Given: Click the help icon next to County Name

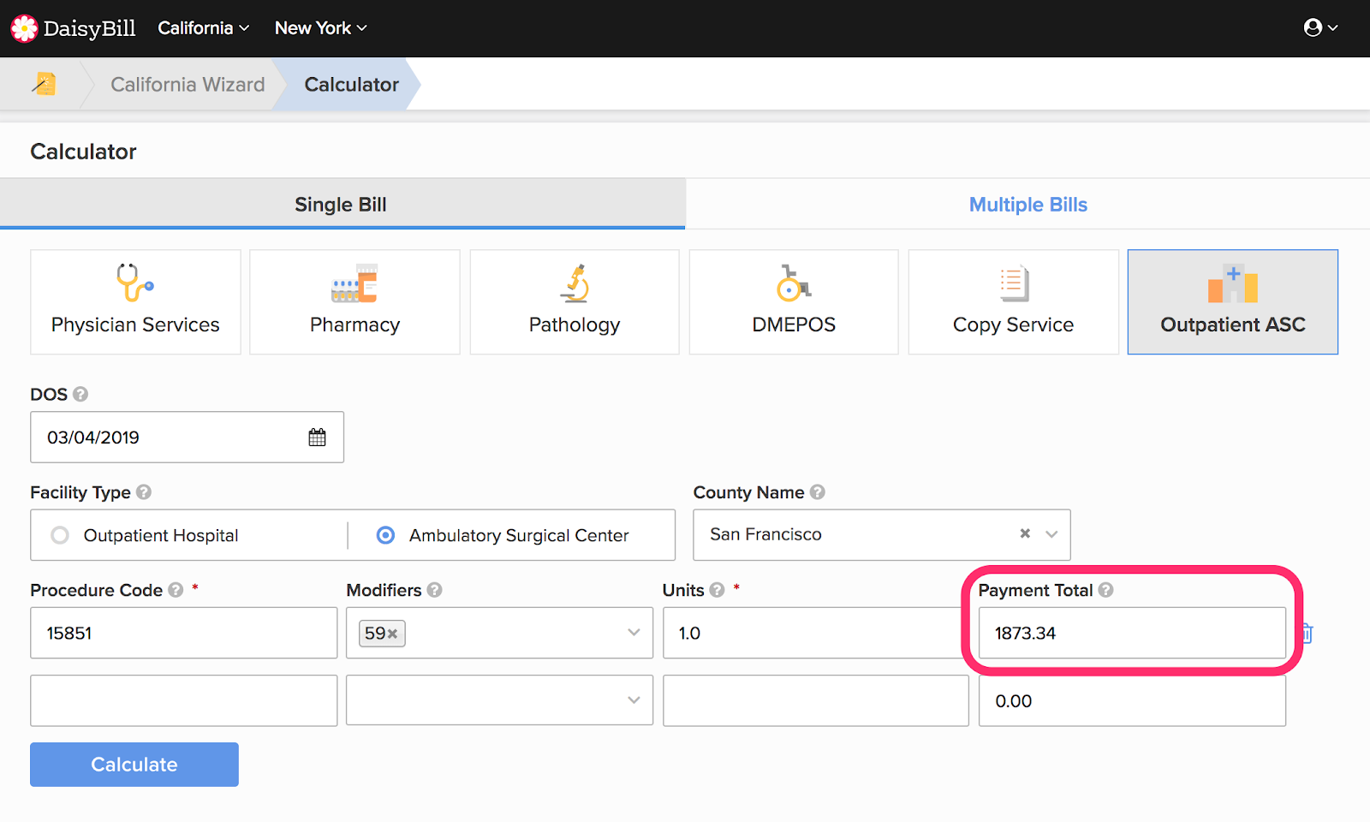Looking at the screenshot, I should 818,492.
